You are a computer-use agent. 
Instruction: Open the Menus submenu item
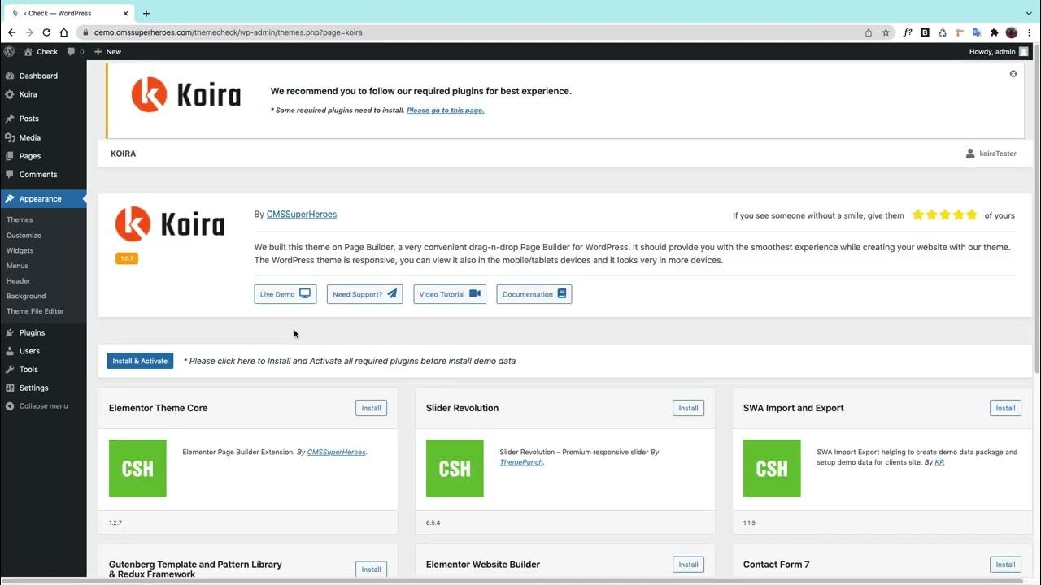point(17,266)
